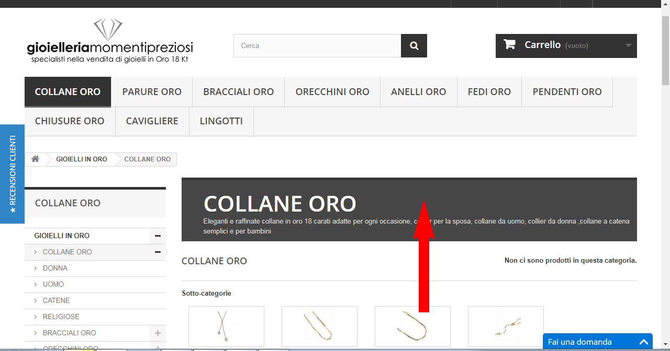
Task: Open the CHIUSURE ORO menu tab
Action: (70, 121)
